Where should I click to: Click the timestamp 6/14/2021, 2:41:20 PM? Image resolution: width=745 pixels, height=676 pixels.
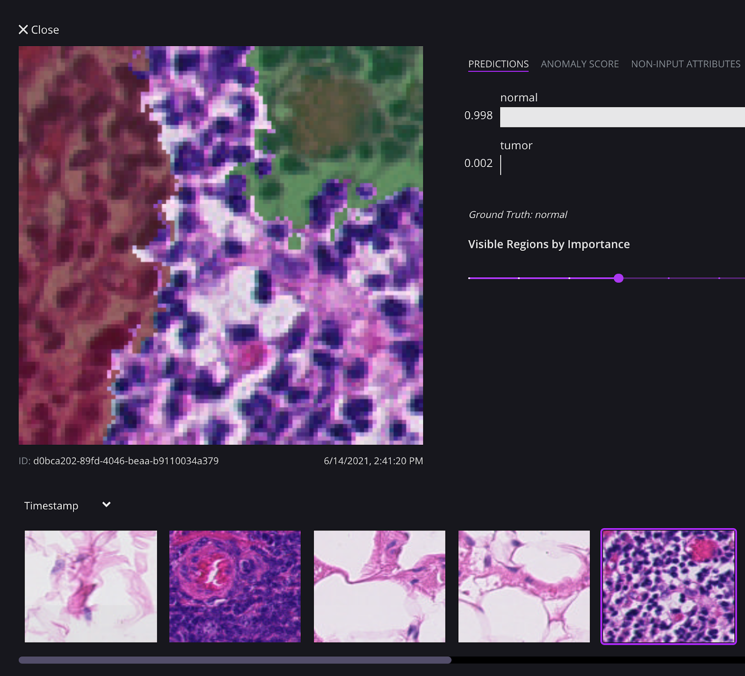point(373,461)
